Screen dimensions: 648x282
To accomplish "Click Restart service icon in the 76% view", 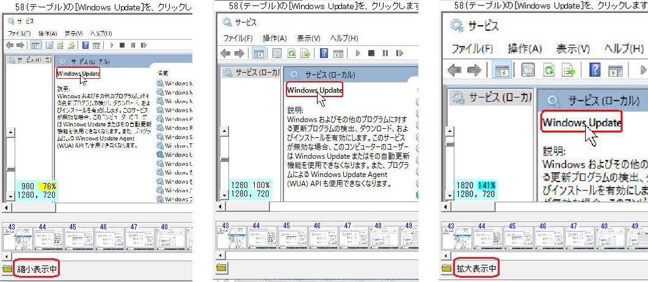I will [x=144, y=45].
